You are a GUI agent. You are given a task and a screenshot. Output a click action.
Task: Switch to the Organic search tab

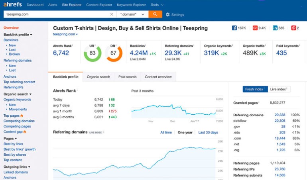click(98, 77)
